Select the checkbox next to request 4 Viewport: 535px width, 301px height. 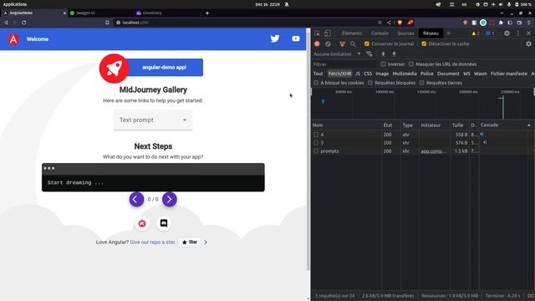pyautogui.click(x=316, y=135)
